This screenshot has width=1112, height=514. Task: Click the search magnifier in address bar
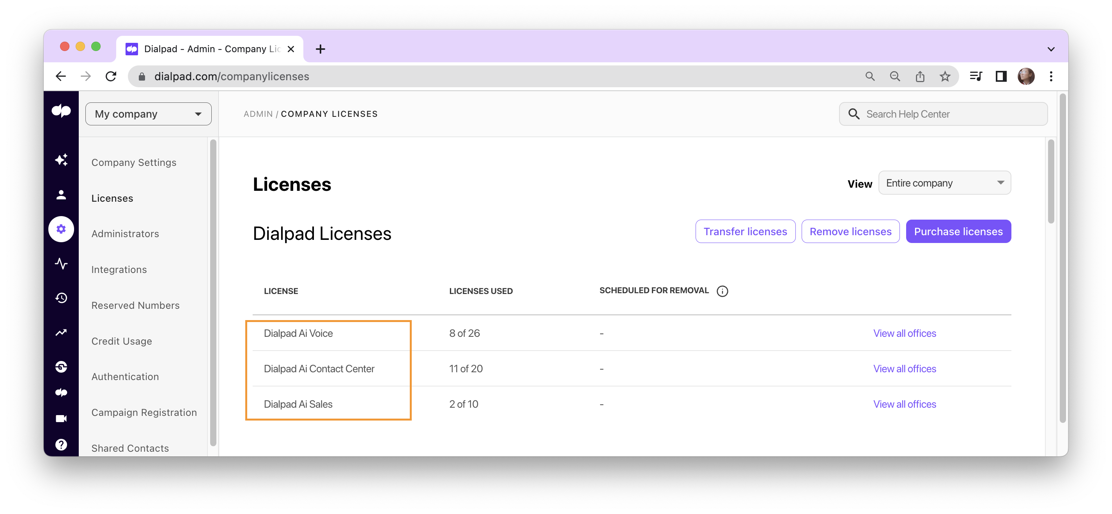[870, 76]
